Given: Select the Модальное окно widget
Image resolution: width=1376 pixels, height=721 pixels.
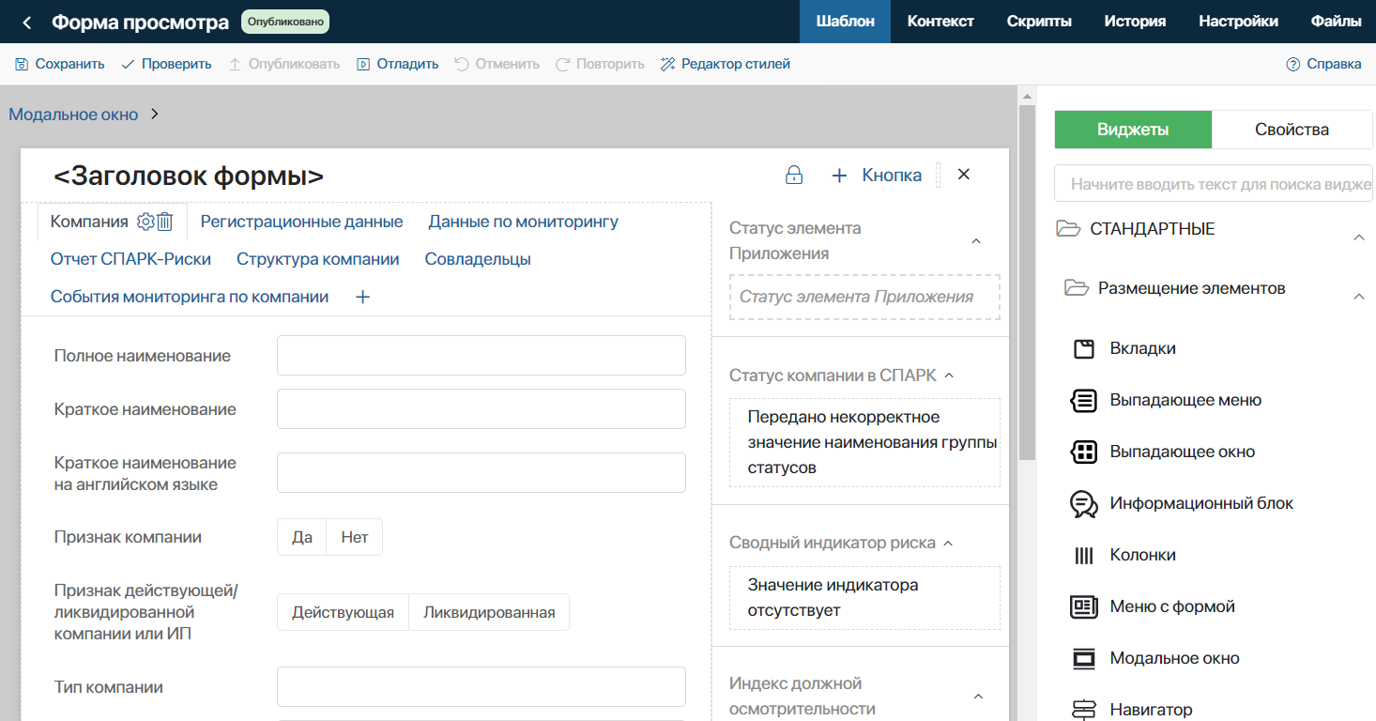Looking at the screenshot, I should click(1155, 658).
